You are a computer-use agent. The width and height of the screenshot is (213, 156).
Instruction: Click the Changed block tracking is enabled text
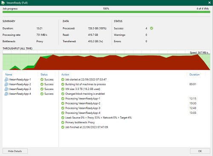(85, 94)
